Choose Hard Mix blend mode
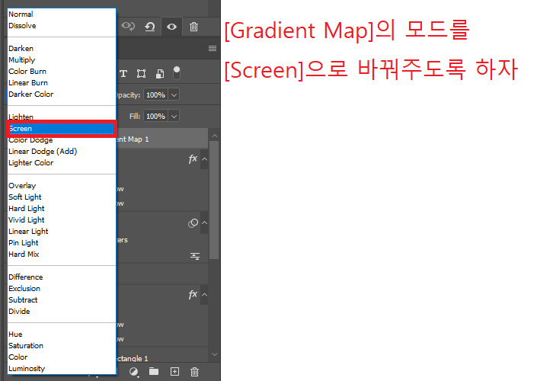Viewport: 537px width, 381px height. pyautogui.click(x=62, y=255)
